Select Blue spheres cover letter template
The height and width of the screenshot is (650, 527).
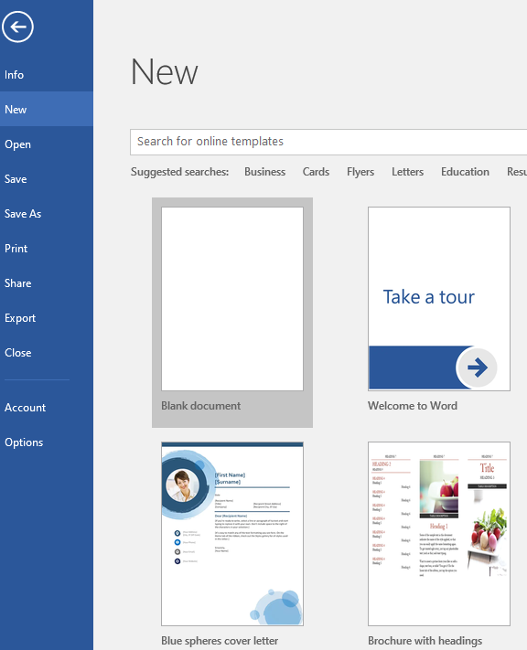click(232, 534)
